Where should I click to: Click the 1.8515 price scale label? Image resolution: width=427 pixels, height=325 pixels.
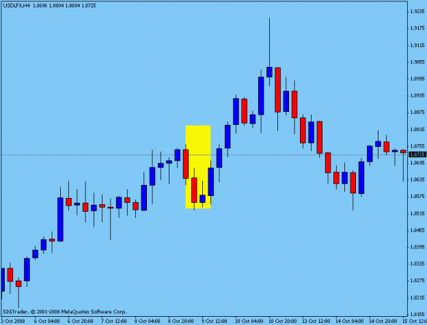[417, 214]
